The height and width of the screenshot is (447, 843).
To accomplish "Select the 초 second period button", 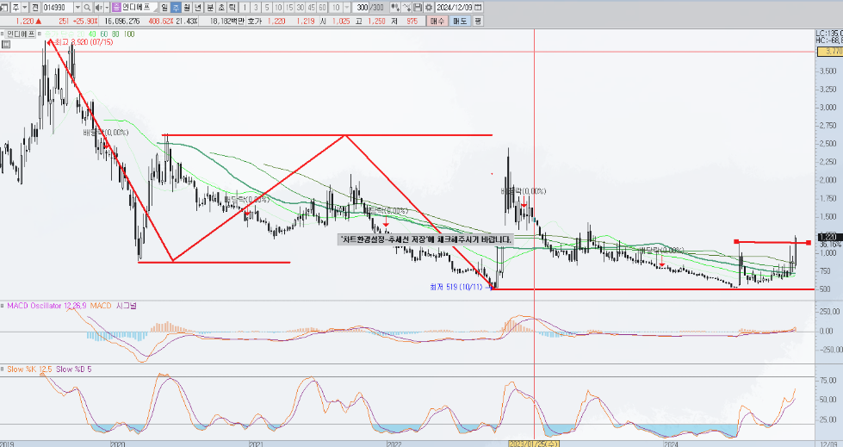I will pyautogui.click(x=221, y=8).
